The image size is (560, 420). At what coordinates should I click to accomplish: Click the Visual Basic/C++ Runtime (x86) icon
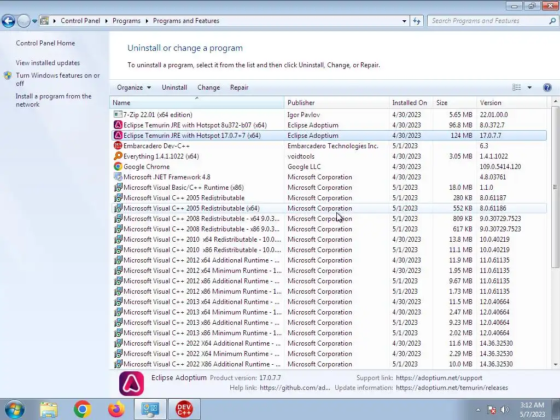click(x=118, y=187)
